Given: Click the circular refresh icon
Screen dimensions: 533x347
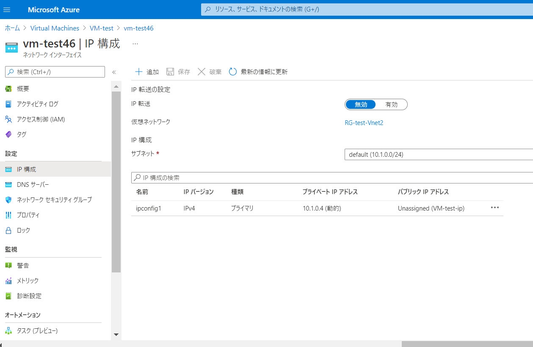Looking at the screenshot, I should tap(233, 72).
